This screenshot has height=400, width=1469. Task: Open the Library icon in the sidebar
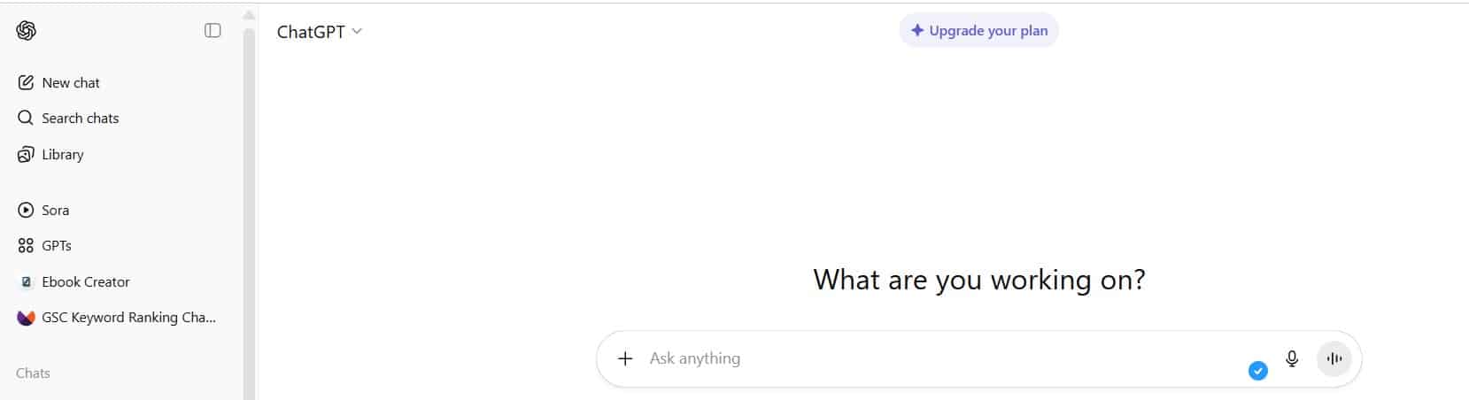point(26,154)
